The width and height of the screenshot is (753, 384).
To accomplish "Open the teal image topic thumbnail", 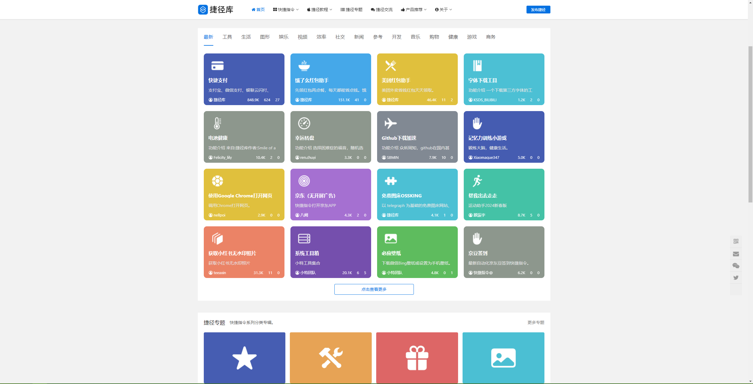I will click(503, 358).
